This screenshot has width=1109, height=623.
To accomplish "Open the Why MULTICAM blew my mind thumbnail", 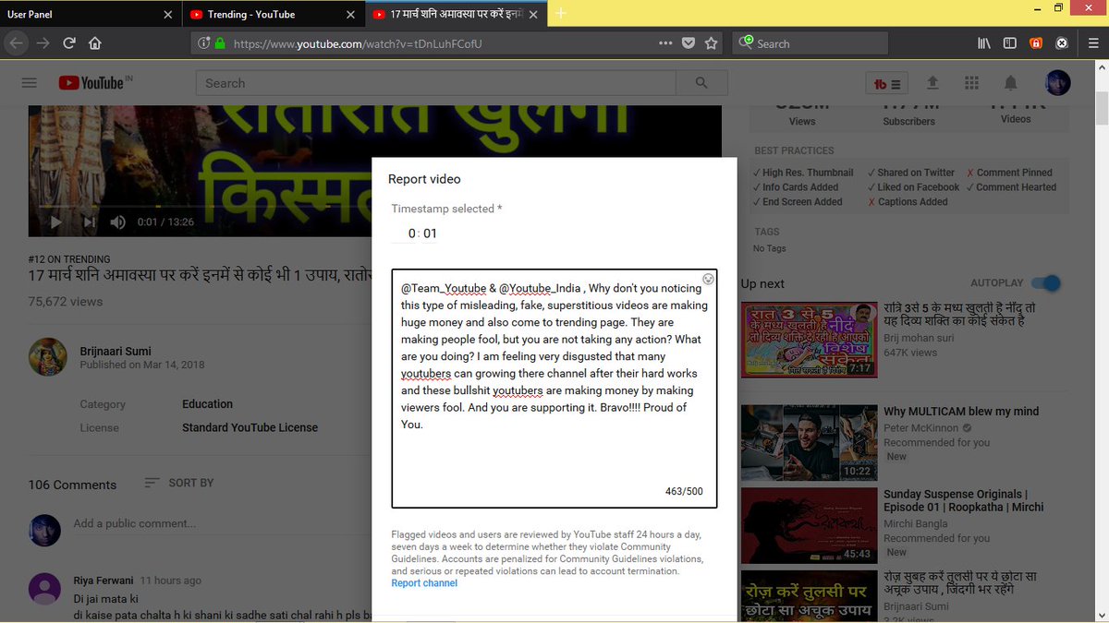I will pyautogui.click(x=809, y=443).
